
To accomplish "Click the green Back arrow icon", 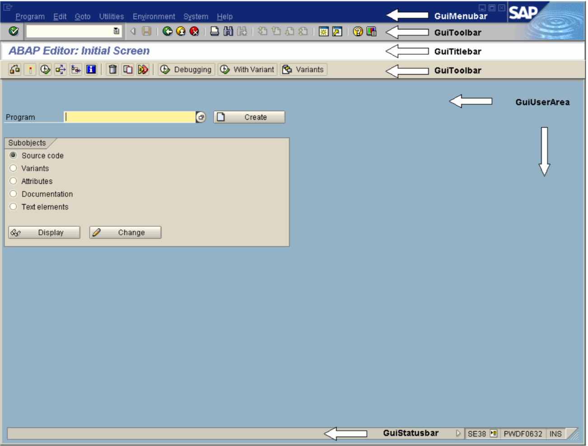I will (x=167, y=31).
